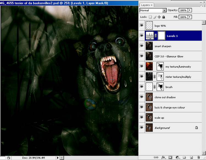The image size is (206, 160).
Task: Add layer mask button
Action: click(170, 157)
